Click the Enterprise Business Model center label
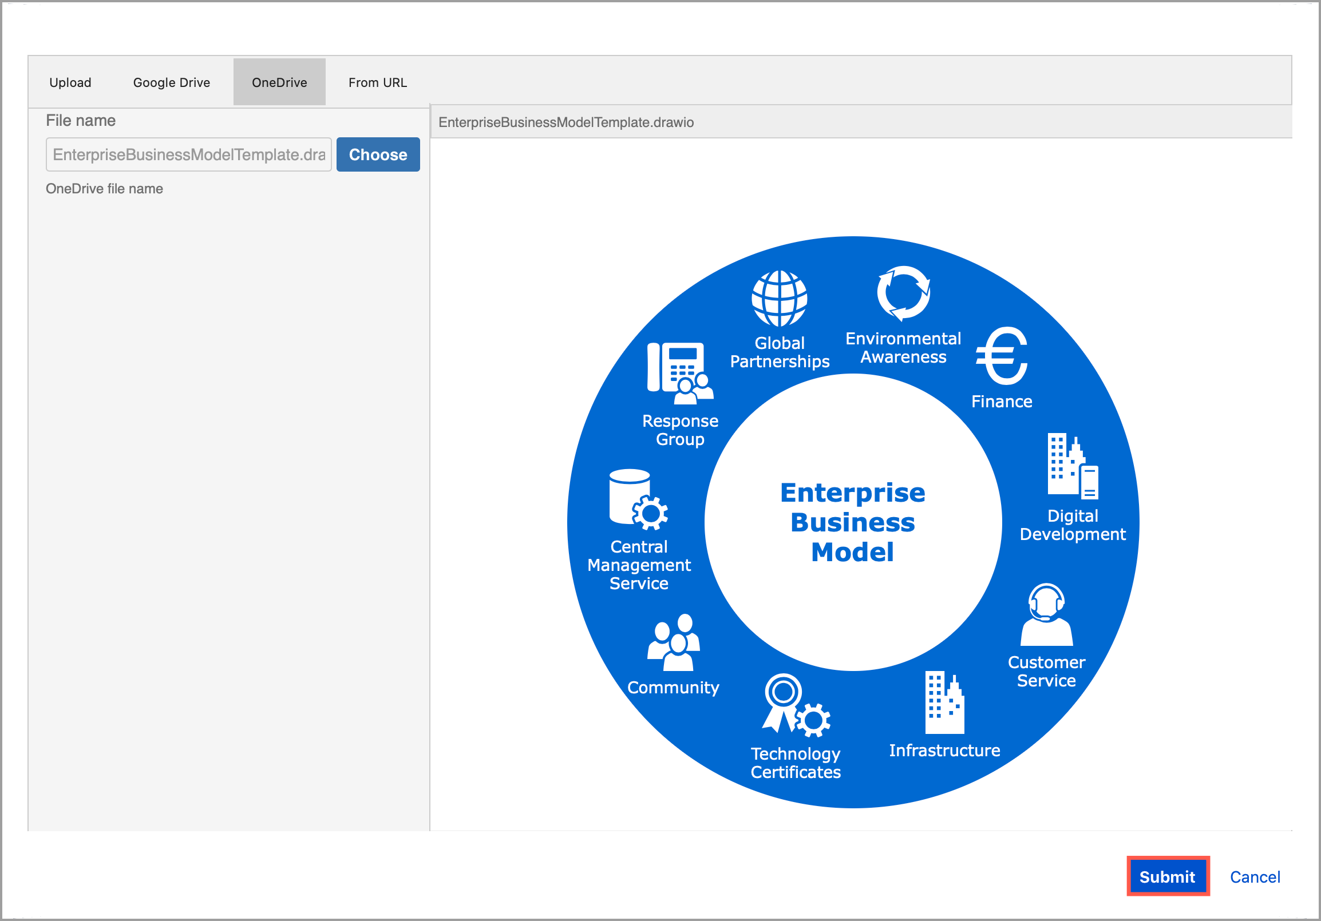Screen dimensions: 1321x921 point(853,522)
